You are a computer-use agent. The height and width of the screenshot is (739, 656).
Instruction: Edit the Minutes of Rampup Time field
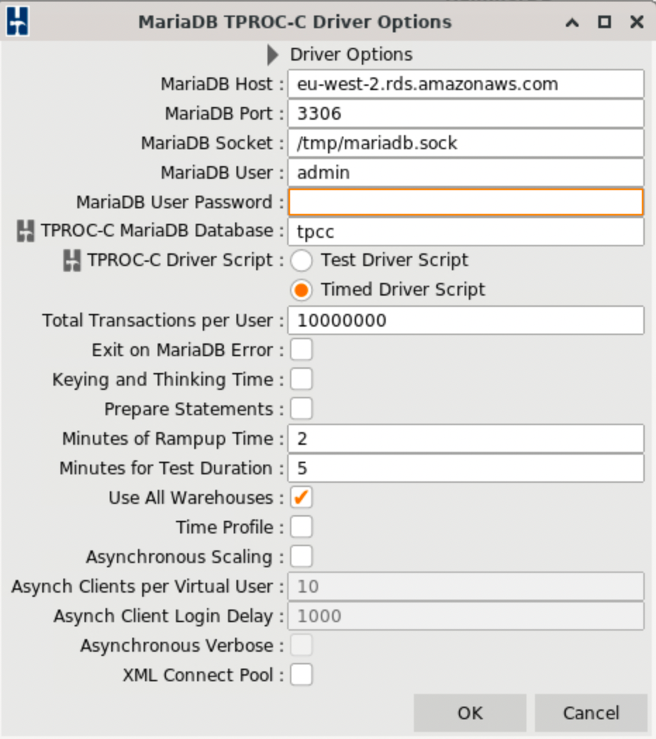(x=466, y=438)
